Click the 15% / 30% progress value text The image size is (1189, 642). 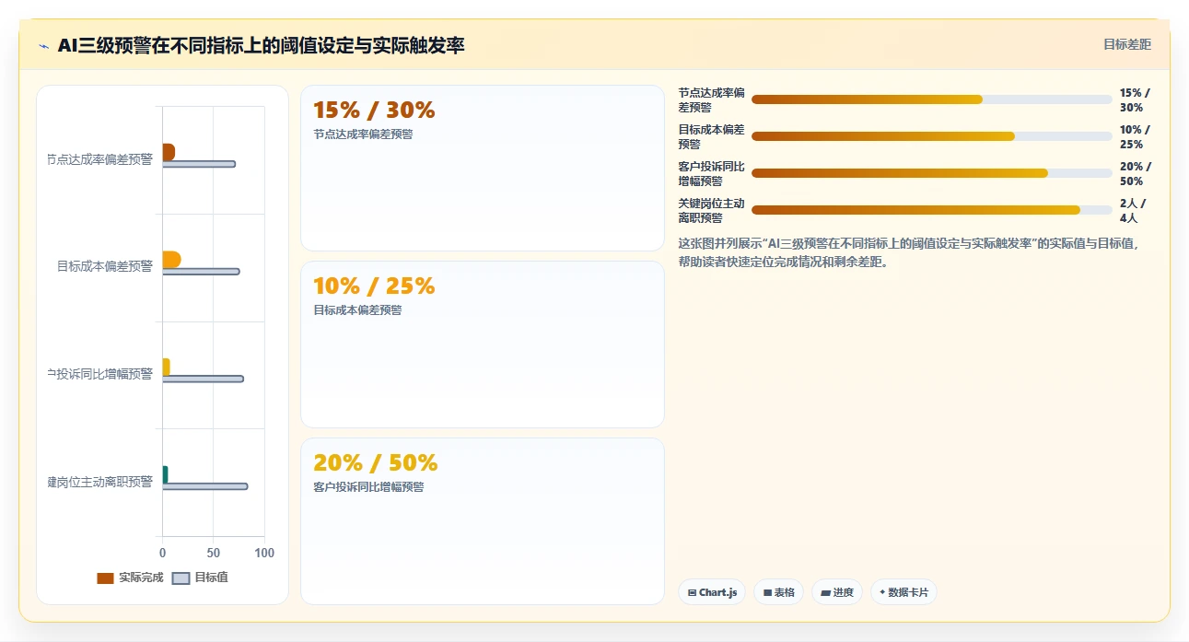(x=1135, y=99)
